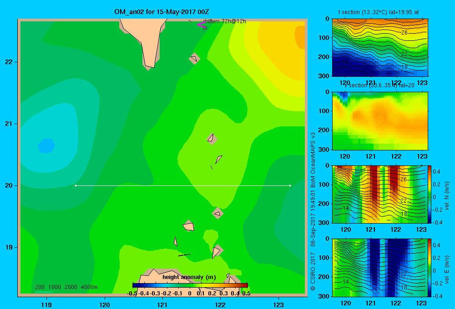Viewport: 455px width, 309px height.
Task: Click the vel. N color scale bar
Action: 430,194
